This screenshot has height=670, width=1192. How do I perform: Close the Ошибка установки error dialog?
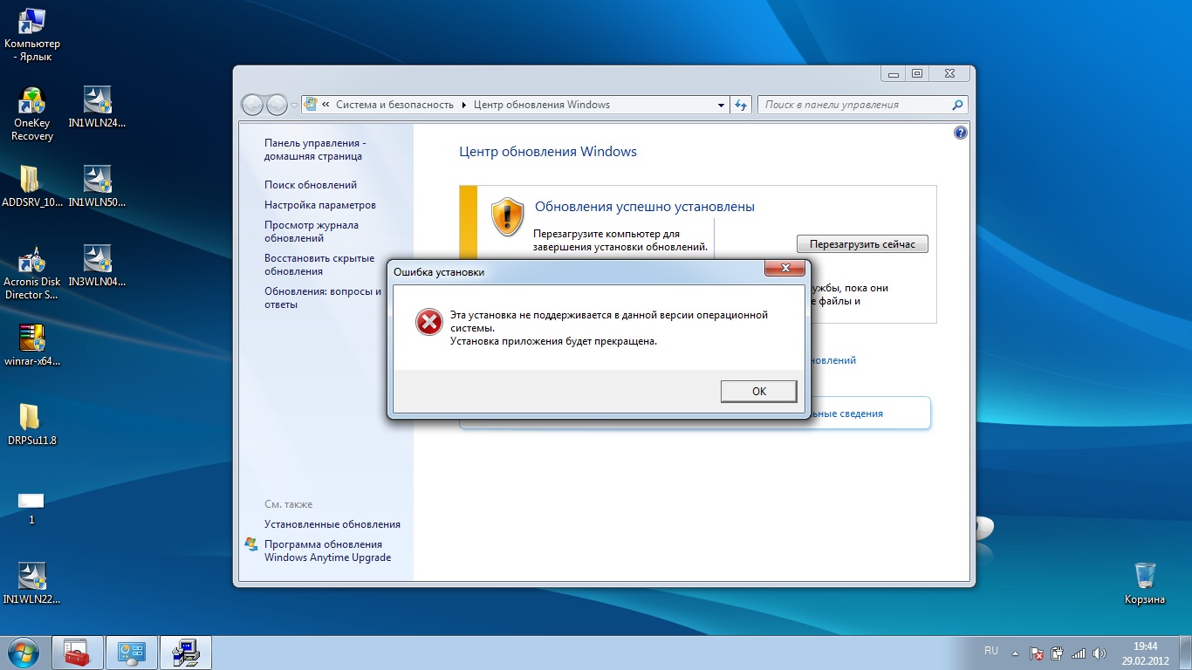(784, 269)
